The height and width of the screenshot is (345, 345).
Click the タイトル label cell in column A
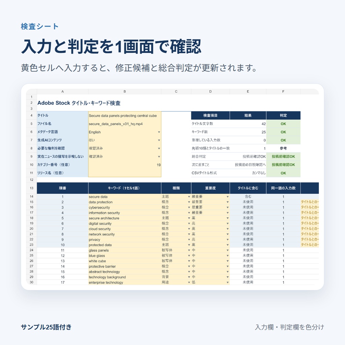click(x=62, y=116)
